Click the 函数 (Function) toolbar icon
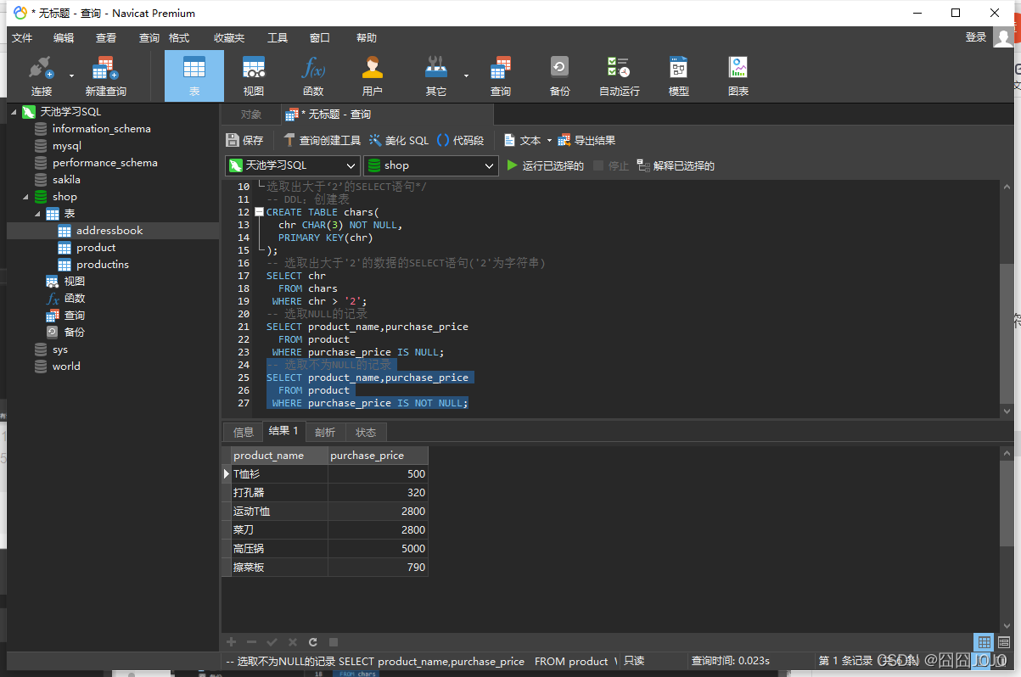The height and width of the screenshot is (677, 1021). click(x=313, y=76)
